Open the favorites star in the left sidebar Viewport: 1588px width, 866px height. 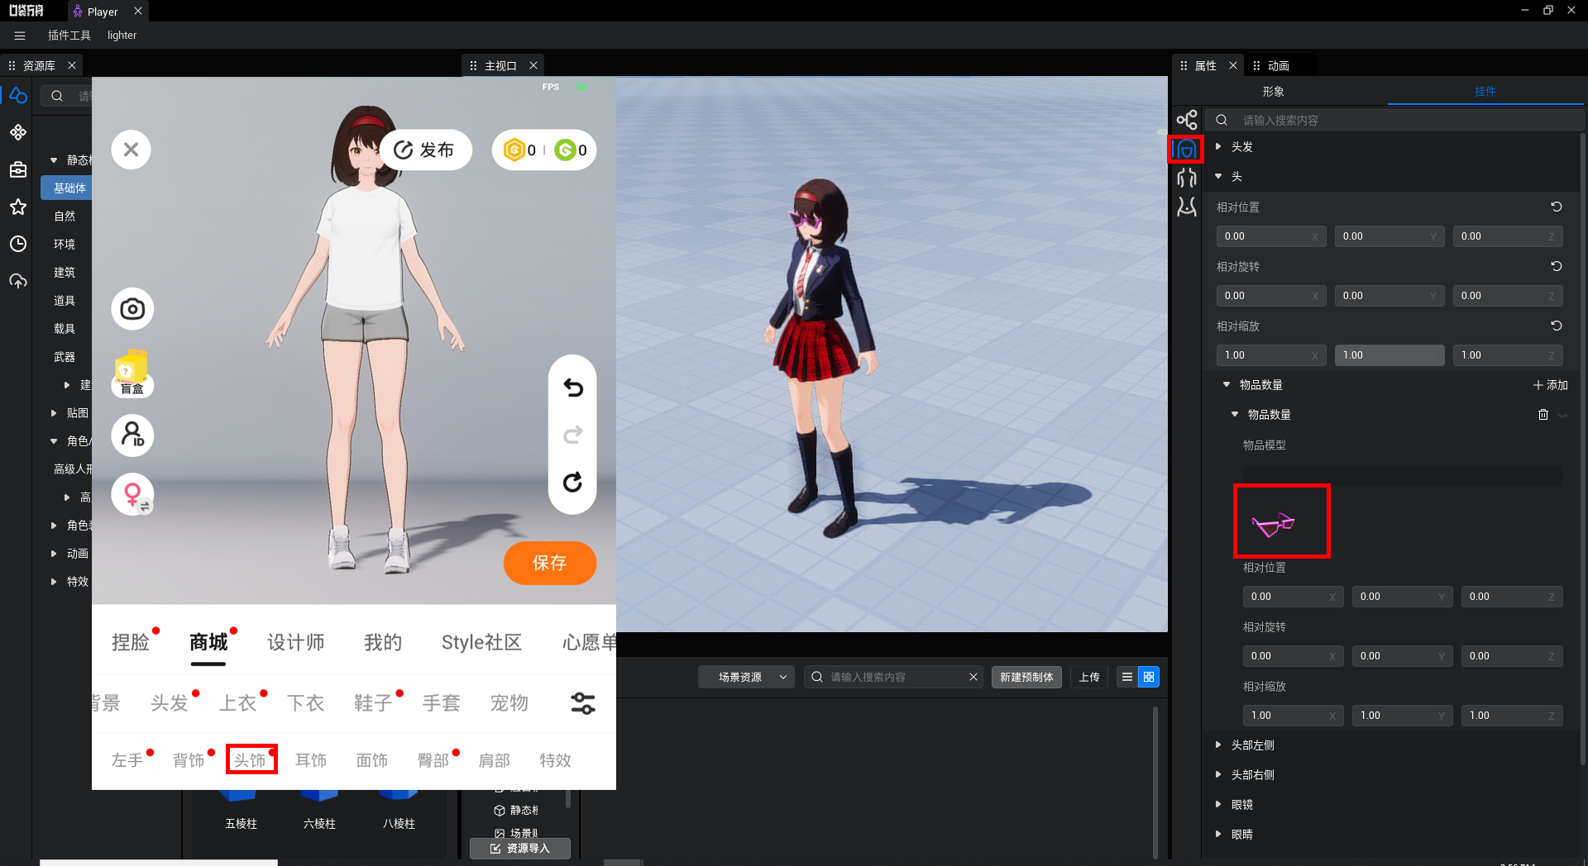click(18, 207)
